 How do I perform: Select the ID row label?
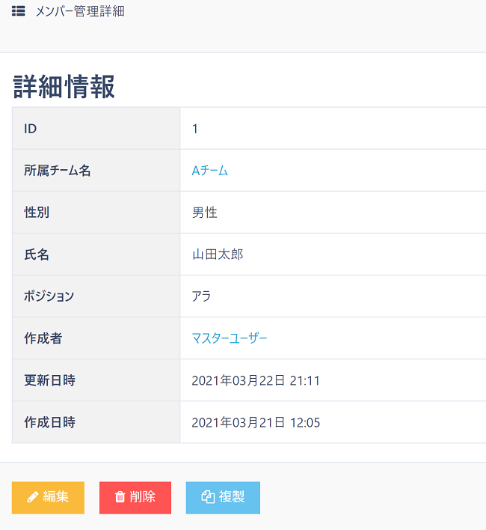coord(31,129)
